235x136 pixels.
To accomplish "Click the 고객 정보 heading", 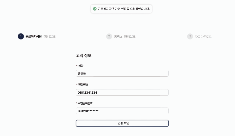I will point(84,55).
